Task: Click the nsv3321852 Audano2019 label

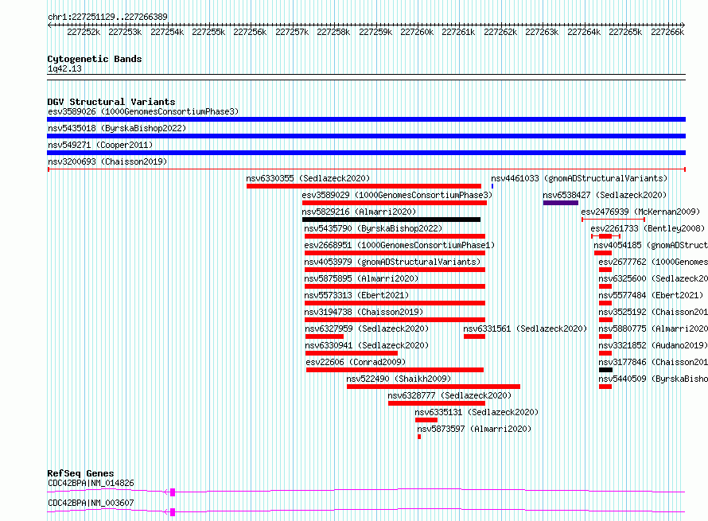Action: tap(653, 345)
